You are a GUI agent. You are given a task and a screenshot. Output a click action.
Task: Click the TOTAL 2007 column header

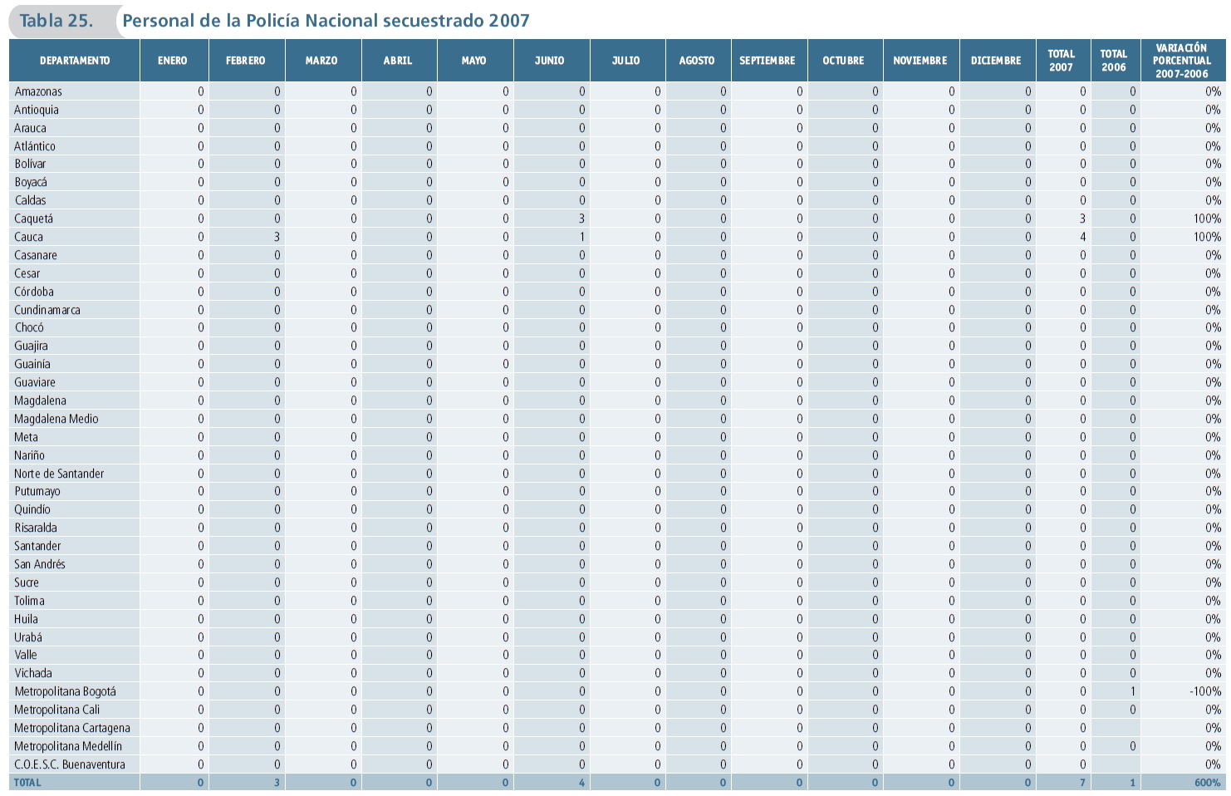[x=1061, y=61]
